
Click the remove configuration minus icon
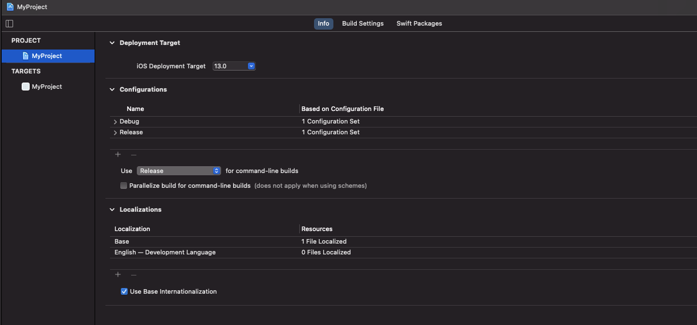pyautogui.click(x=133, y=154)
